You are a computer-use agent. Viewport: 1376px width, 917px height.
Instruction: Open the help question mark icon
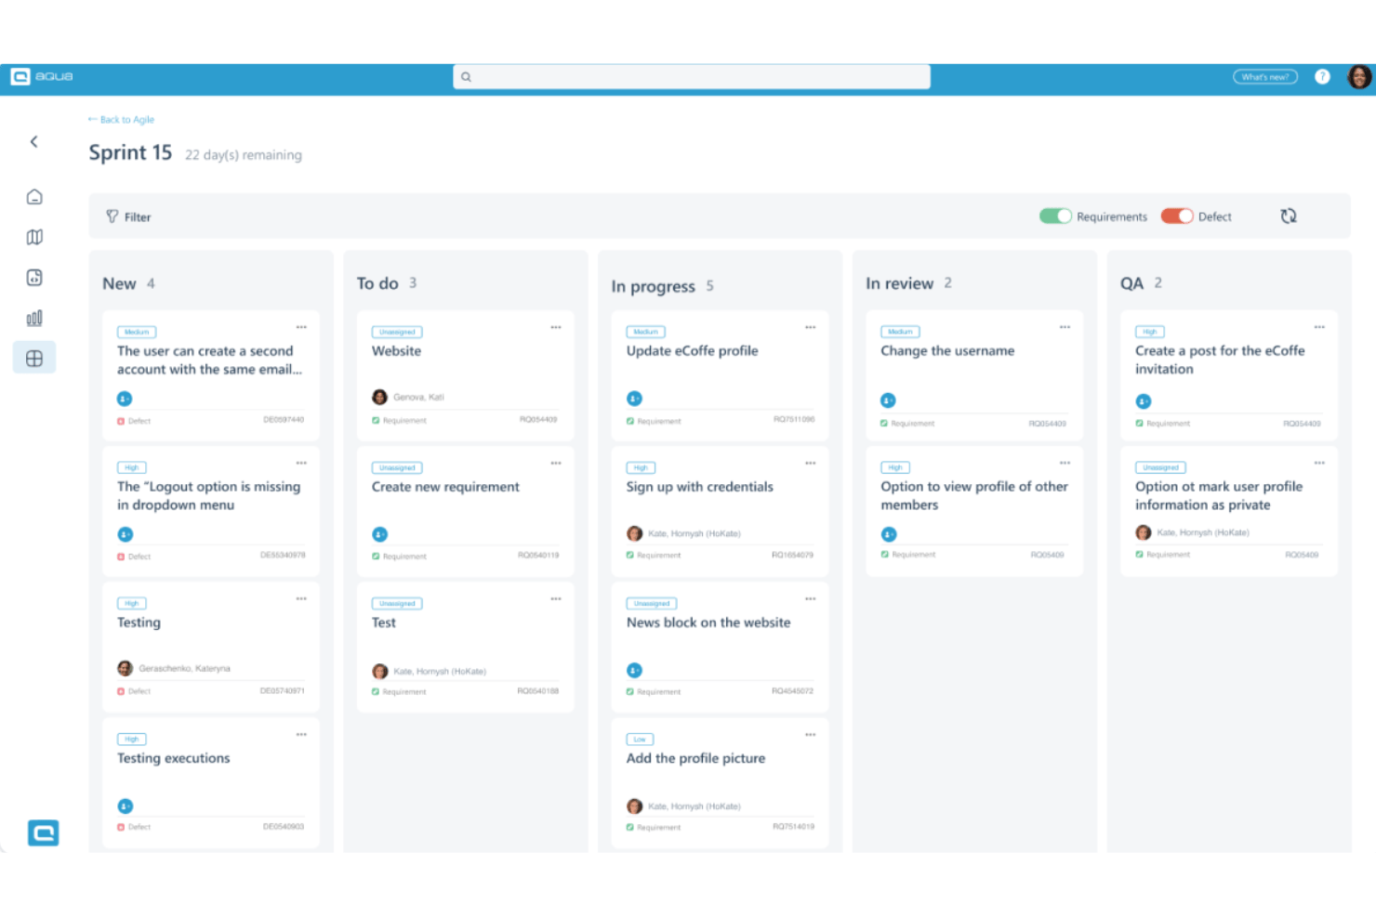pos(1322,77)
